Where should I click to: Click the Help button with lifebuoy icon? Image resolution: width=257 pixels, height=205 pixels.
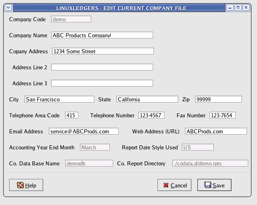26,185
